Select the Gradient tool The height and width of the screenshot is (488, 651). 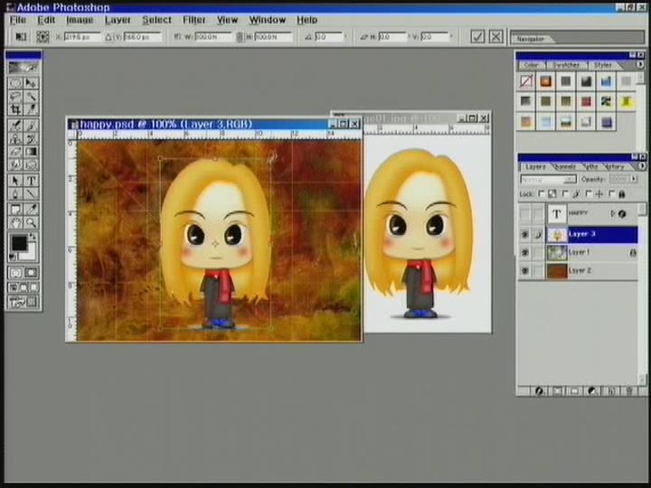[31, 152]
